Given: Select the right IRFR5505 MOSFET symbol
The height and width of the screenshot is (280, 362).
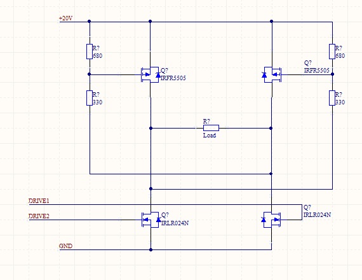Looking at the screenshot, I should coord(272,74).
